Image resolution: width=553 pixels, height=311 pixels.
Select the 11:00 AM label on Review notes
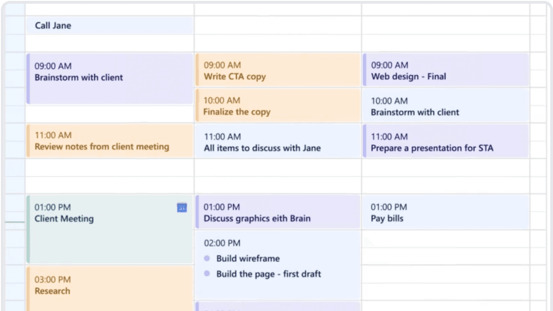click(x=53, y=135)
